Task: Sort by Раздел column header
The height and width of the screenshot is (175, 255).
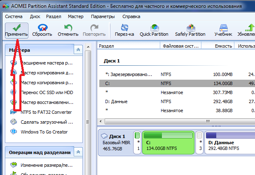Action: pos(129,46)
